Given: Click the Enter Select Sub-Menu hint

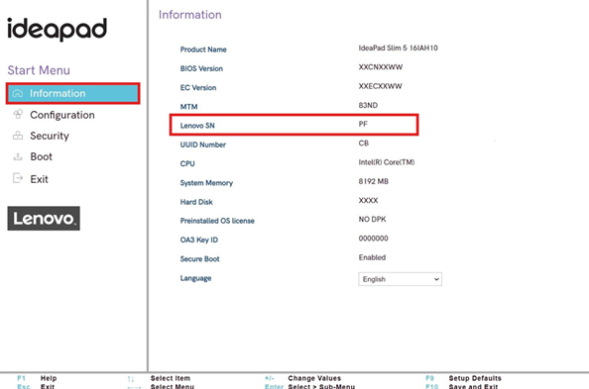Looking at the screenshot, I should pos(310,386).
